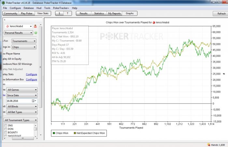
Task: Tick the DON tournament type checkbox
Action: coord(5,129)
